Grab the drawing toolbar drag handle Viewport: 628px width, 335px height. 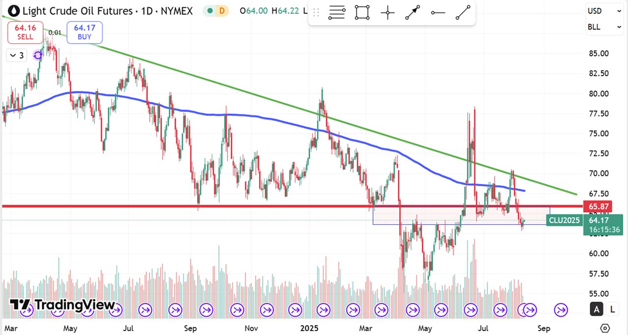[x=316, y=13]
